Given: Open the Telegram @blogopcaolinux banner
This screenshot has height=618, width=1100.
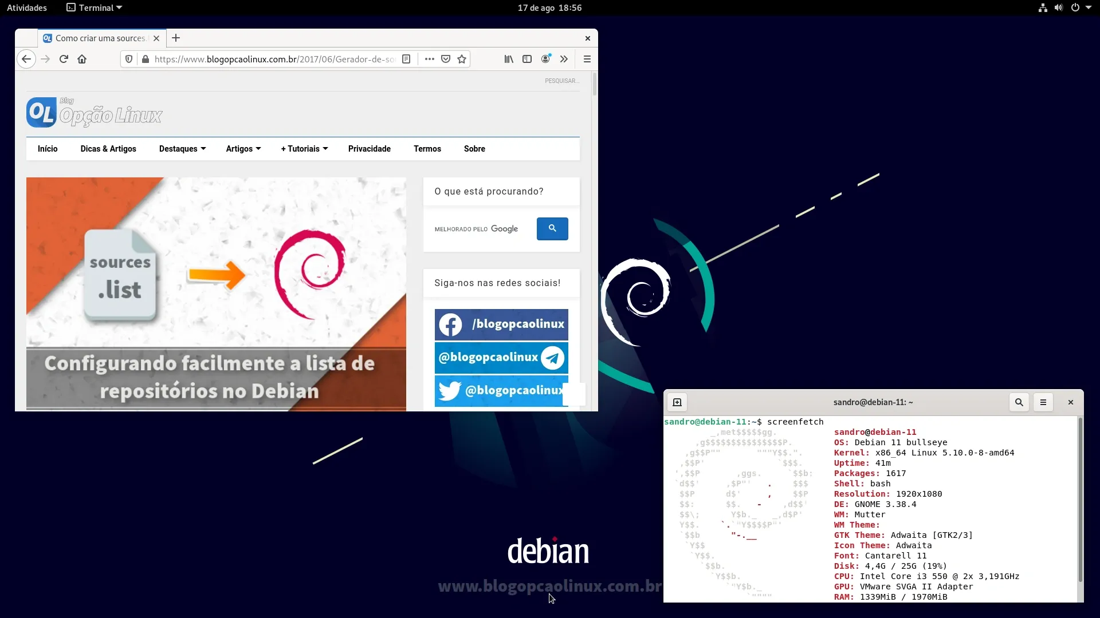Looking at the screenshot, I should [x=501, y=358].
